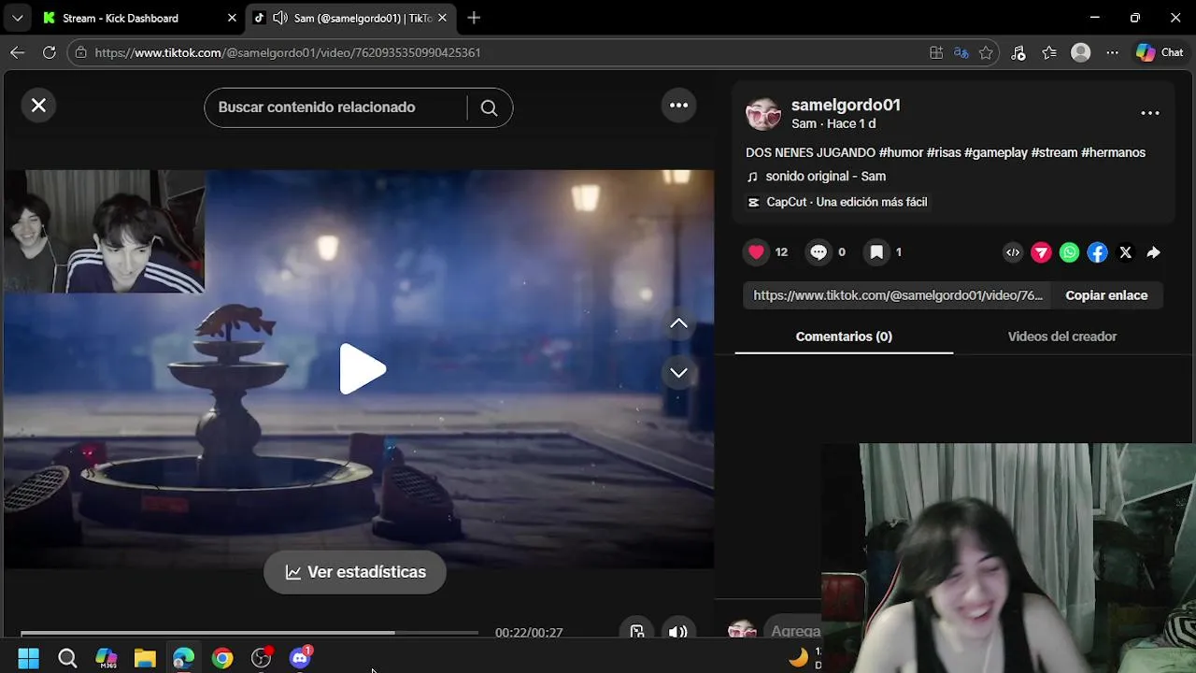Screen dimensions: 1196x673
Task: Close the TikTok browser tab
Action: coord(442,18)
